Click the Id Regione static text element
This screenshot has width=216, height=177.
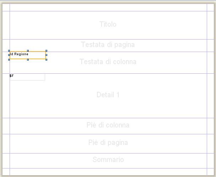click(28, 55)
